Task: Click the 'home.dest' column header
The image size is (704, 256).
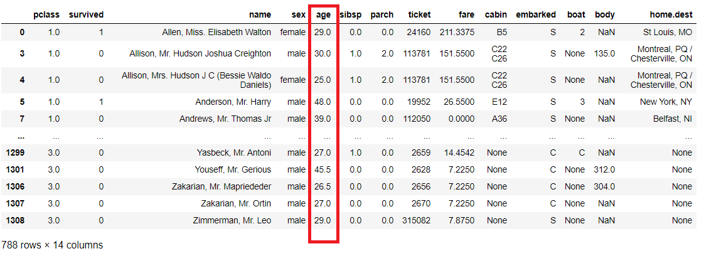Action: 671,14
